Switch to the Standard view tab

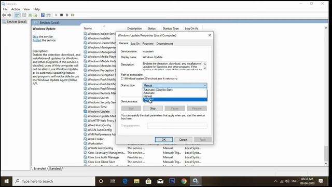pos(55,168)
